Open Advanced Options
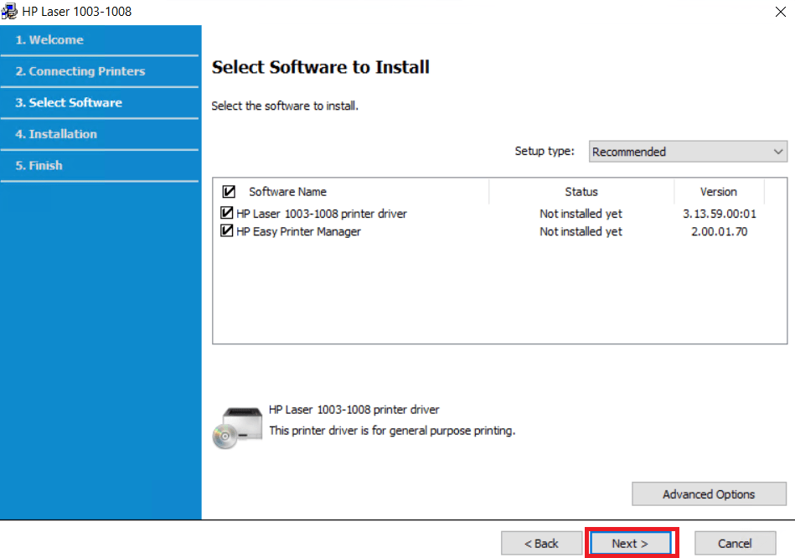This screenshot has height=558, width=795. [709, 494]
